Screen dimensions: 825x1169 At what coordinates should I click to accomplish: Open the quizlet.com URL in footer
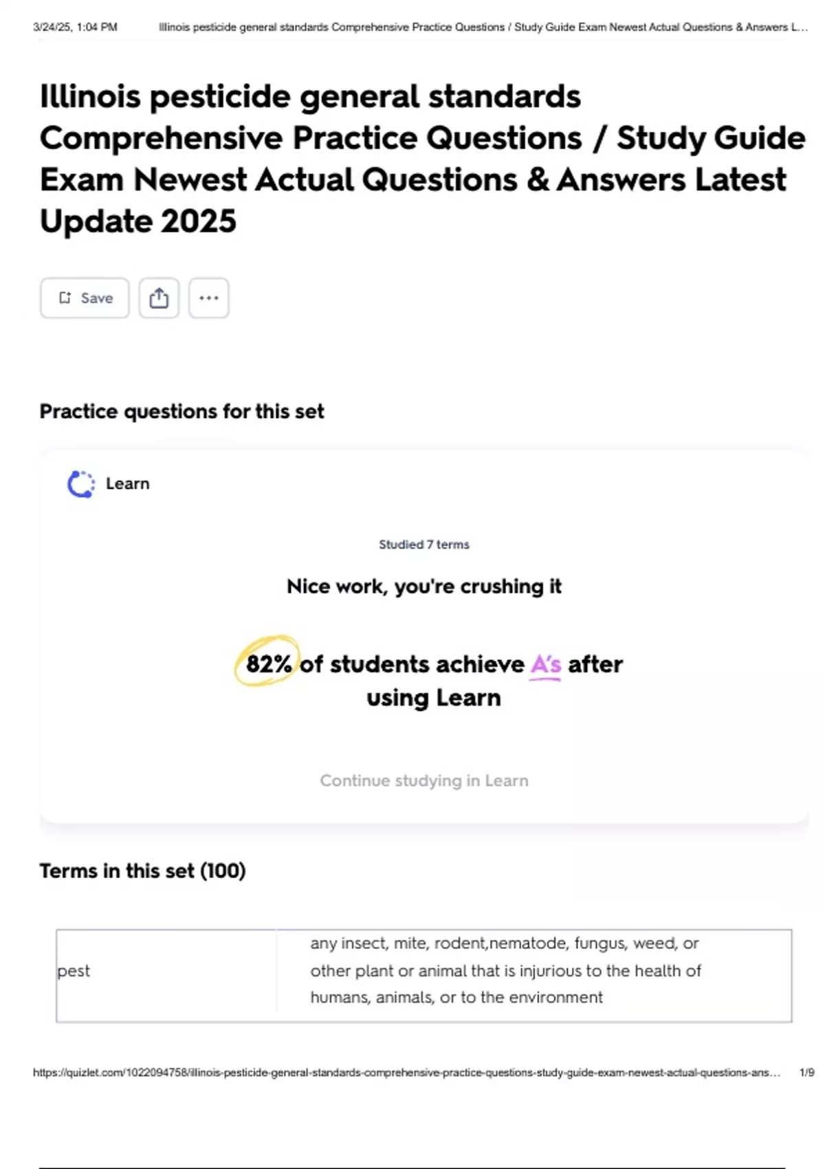click(x=406, y=1073)
